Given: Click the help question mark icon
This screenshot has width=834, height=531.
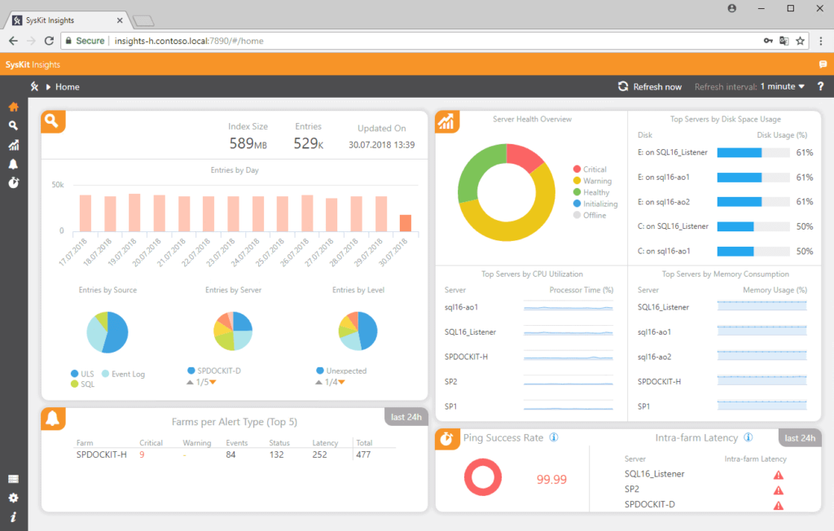Looking at the screenshot, I should pyautogui.click(x=820, y=86).
